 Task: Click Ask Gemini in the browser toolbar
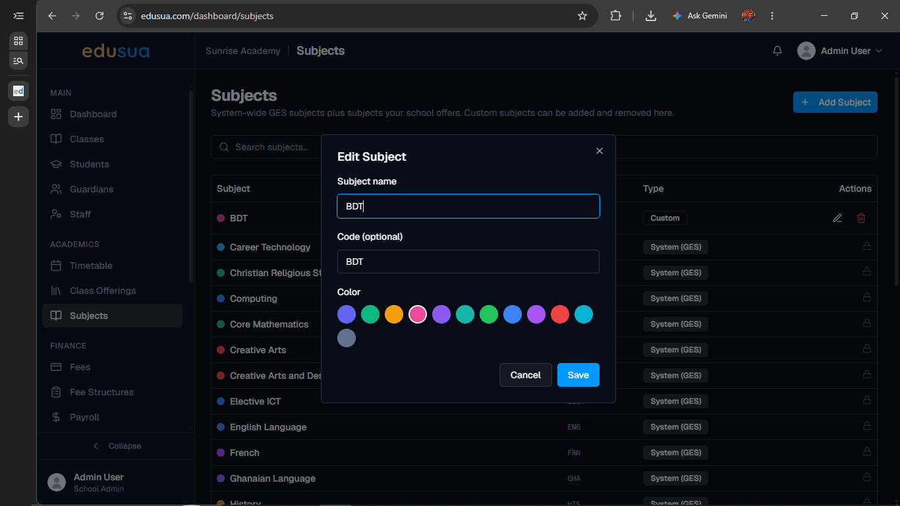tap(700, 16)
